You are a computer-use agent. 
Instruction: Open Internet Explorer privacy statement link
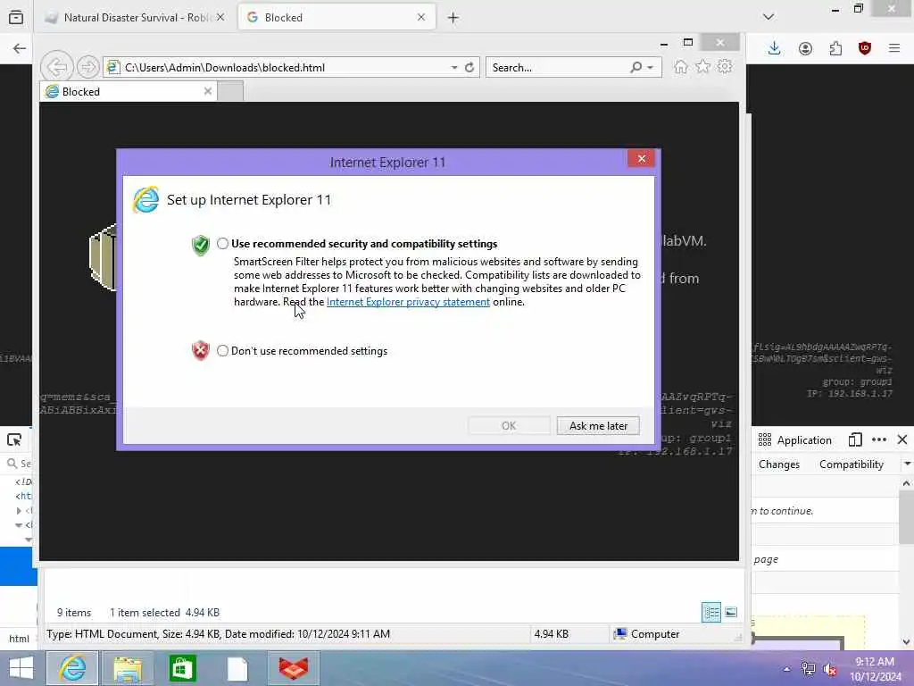point(408,302)
